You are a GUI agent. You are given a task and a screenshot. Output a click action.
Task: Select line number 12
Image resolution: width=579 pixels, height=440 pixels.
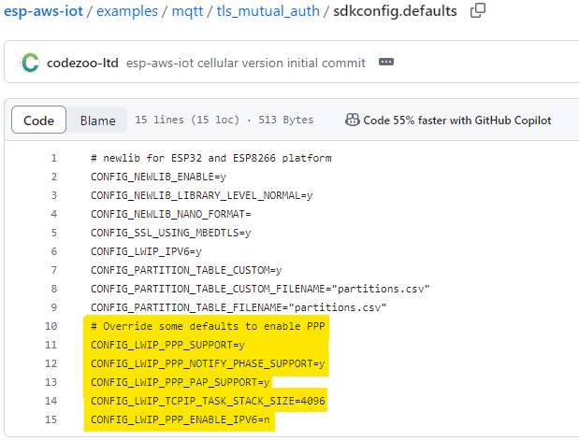51,363
